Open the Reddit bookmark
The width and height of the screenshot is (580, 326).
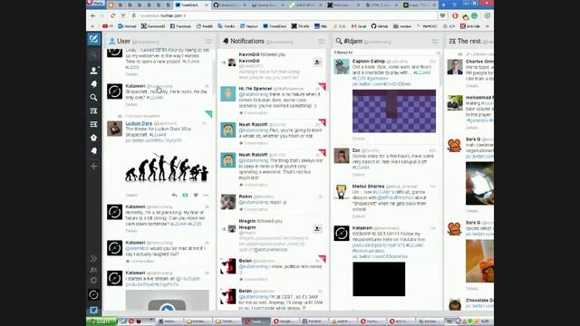pyautogui.click(x=205, y=26)
